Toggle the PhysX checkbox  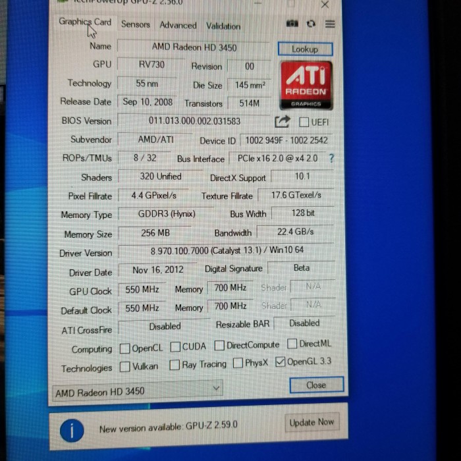(x=238, y=363)
